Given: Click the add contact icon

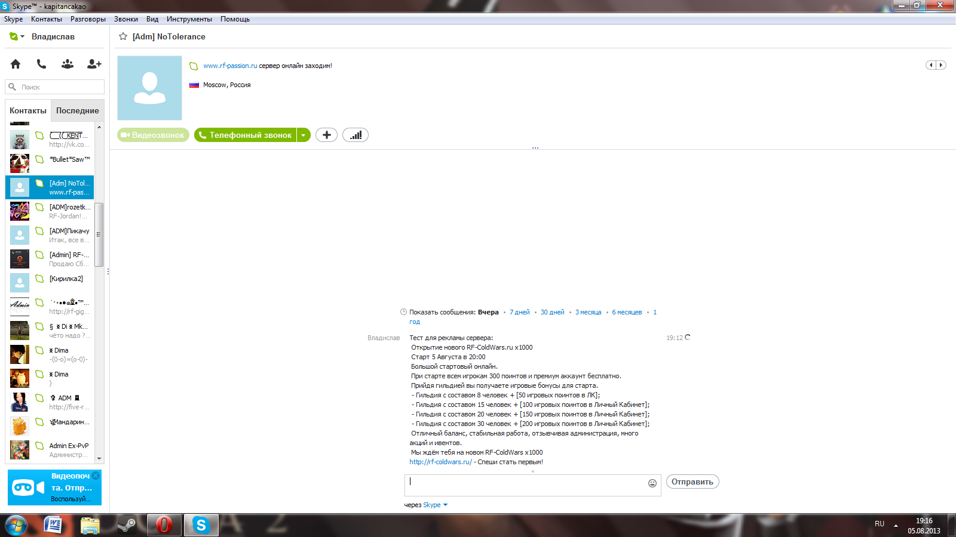Looking at the screenshot, I should (94, 64).
